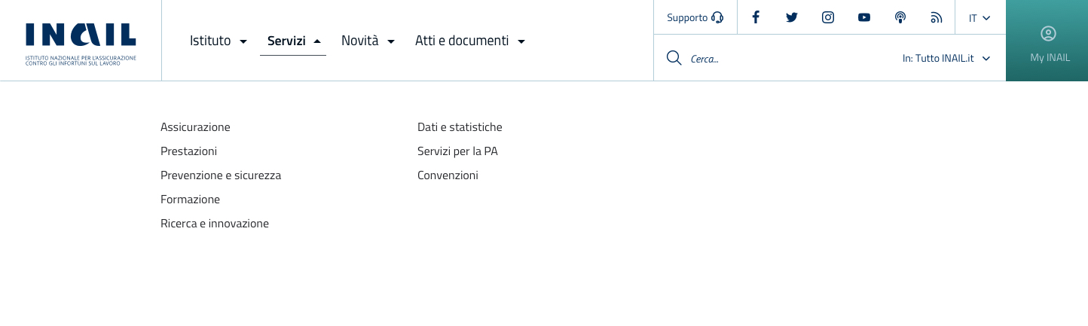Go to INAIL logo homepage
Viewport: 1088px width, 326px height.
[x=81, y=41]
